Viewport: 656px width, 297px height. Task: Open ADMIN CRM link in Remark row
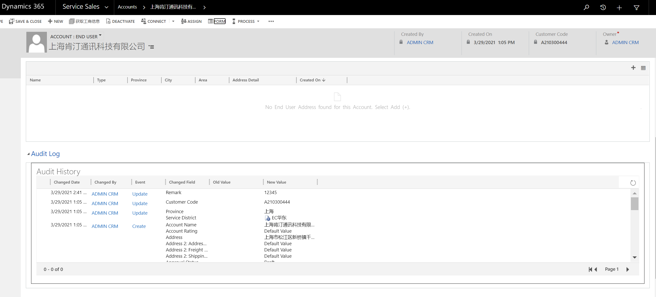point(105,194)
